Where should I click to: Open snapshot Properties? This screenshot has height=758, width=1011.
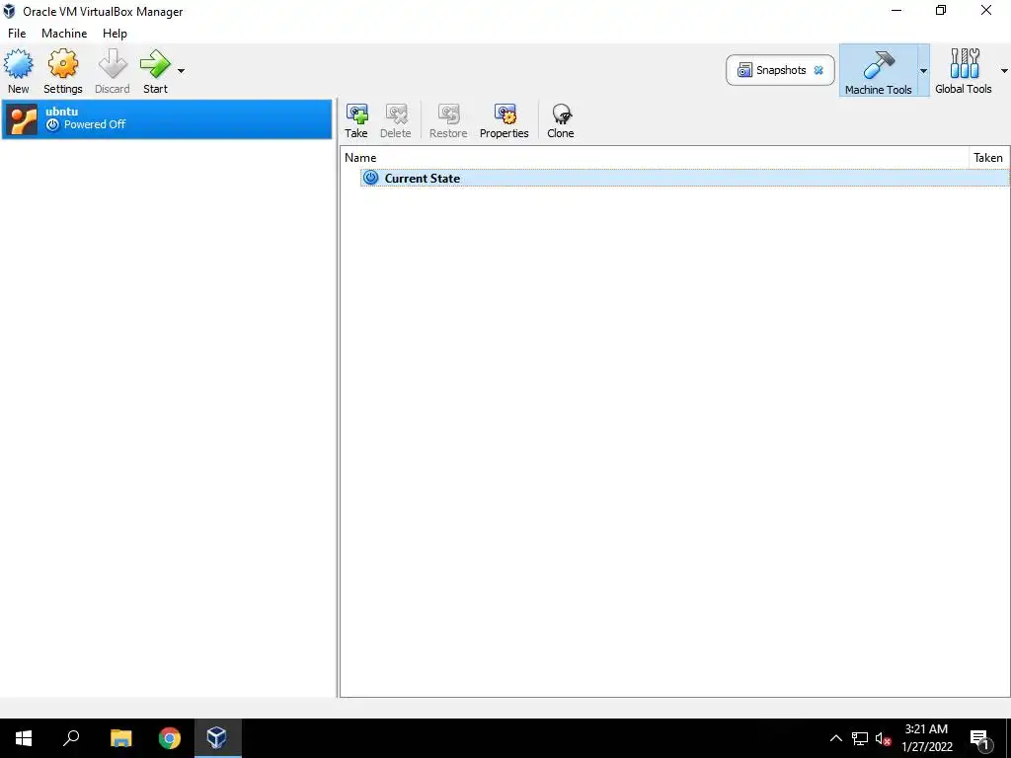pyautogui.click(x=505, y=121)
